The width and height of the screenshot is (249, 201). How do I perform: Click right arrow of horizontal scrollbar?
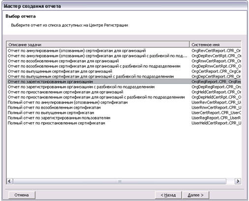[238, 181]
